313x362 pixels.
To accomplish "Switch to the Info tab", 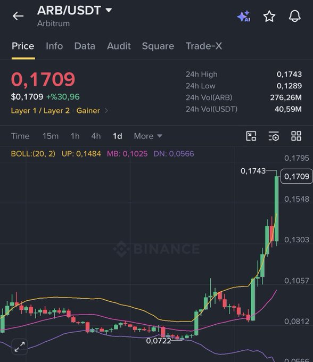I will click(54, 46).
